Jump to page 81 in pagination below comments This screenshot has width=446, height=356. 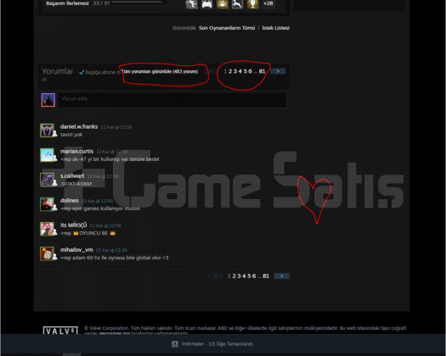tap(266, 276)
